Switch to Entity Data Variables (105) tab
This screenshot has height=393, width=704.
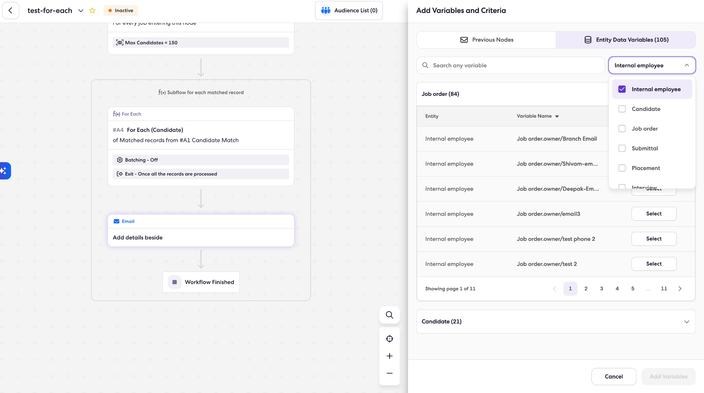pyautogui.click(x=626, y=40)
